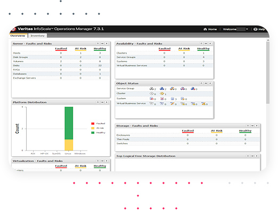Open Disk Groups row in Server panel
Viewport: 278px width, 210px height.
point(61,57)
